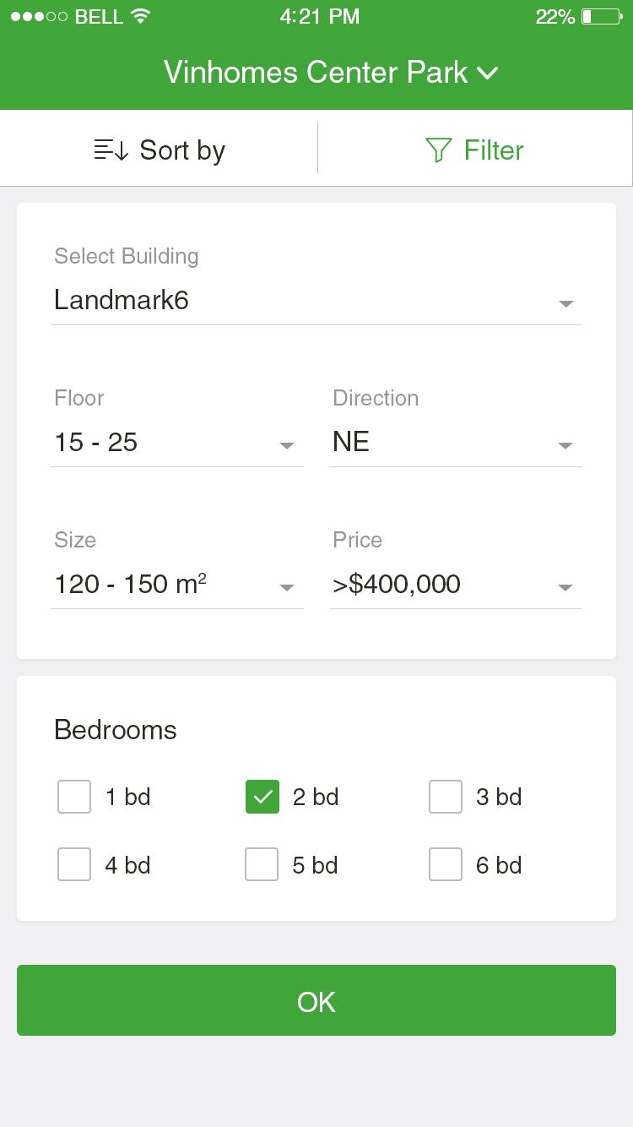Switch to the Filter tab
This screenshot has height=1127, width=633.
[x=475, y=150]
